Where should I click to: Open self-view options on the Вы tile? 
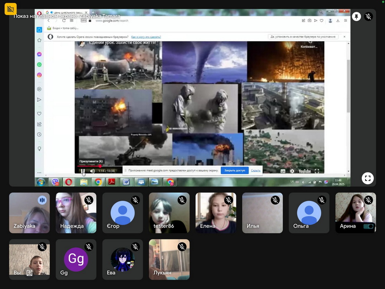[x=29, y=272]
